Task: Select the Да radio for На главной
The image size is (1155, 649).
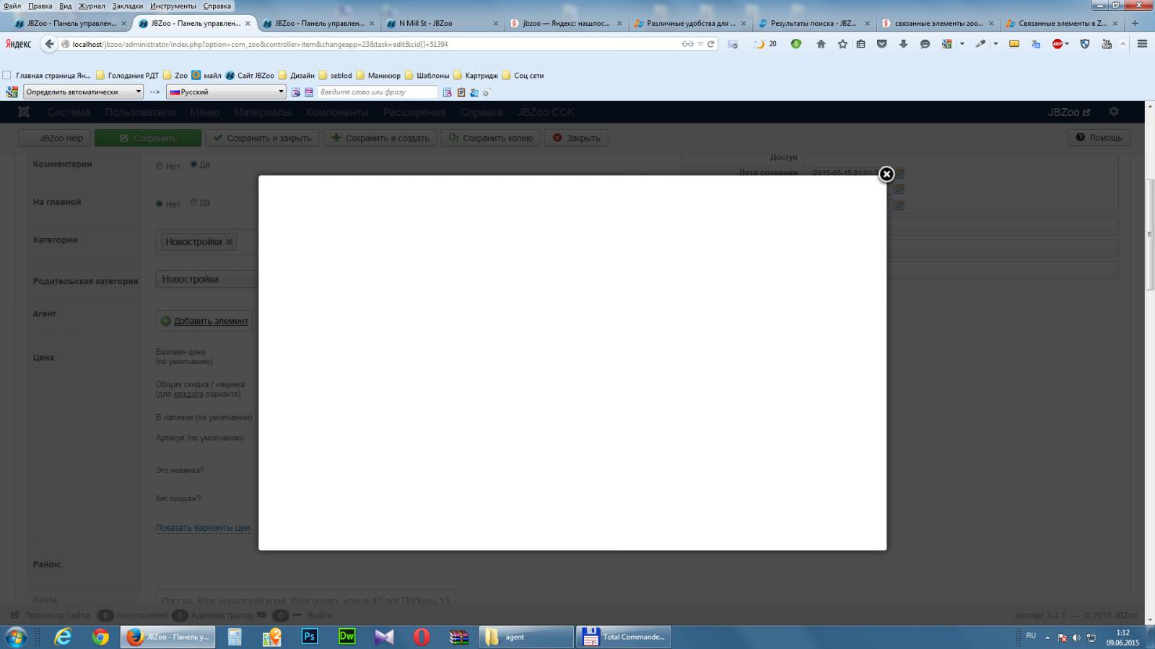Action: 193,203
